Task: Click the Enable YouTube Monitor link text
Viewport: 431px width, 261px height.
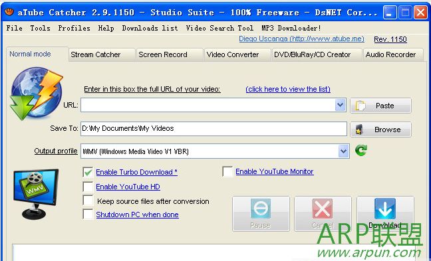Action: coord(275,171)
